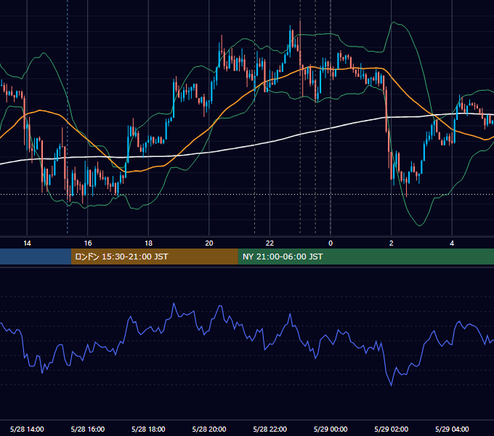Click the '0' hour label on chart axis
494x436 pixels.
tap(331, 243)
